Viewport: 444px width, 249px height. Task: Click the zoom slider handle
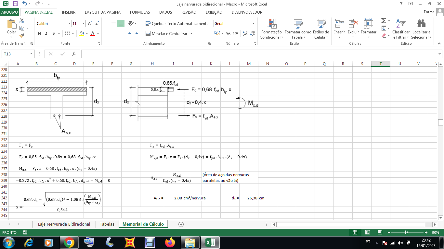[x=406, y=232]
